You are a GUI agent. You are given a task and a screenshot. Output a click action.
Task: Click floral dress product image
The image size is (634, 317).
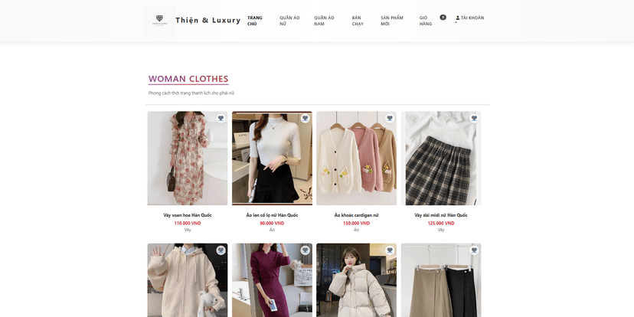point(188,158)
